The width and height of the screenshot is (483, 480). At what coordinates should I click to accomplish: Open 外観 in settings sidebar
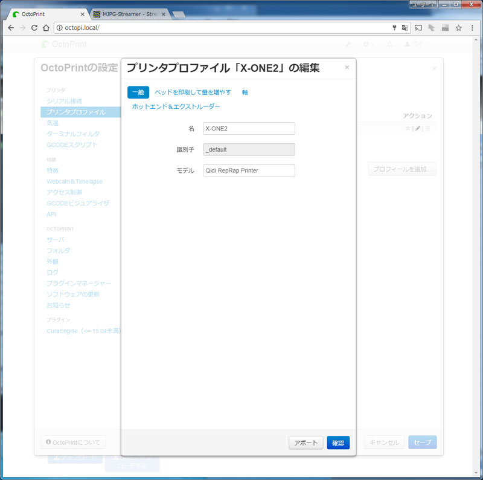(53, 262)
